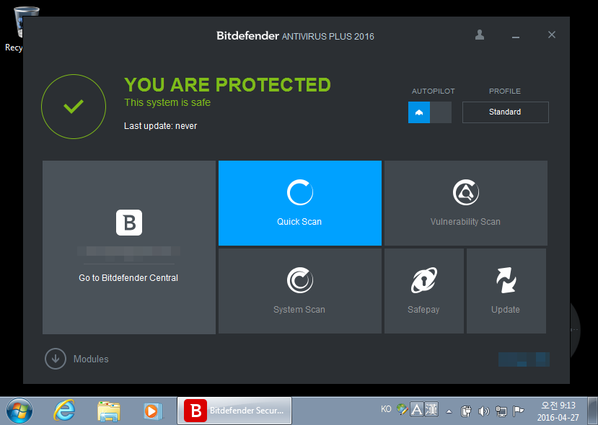Open the account user icon
This screenshot has height=425, width=598.
pos(480,35)
